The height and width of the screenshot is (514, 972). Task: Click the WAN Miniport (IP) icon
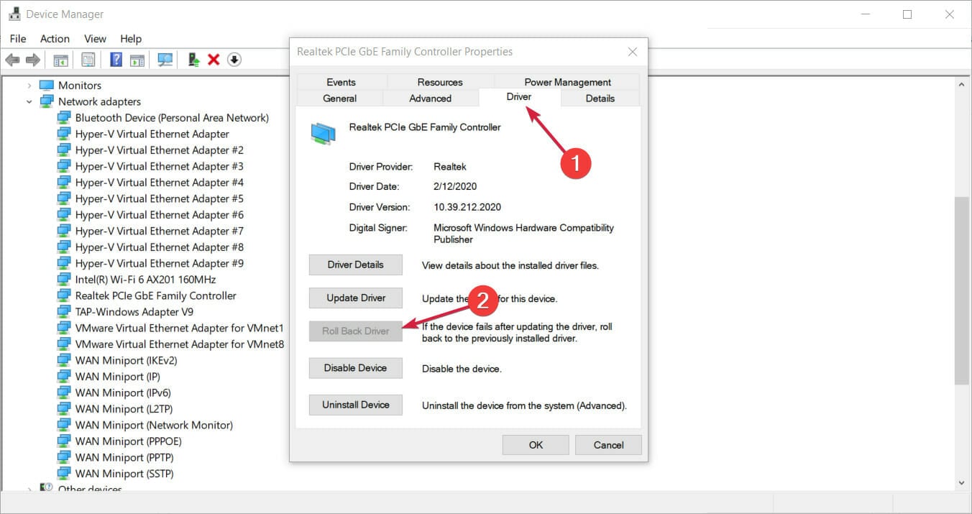[x=64, y=377]
